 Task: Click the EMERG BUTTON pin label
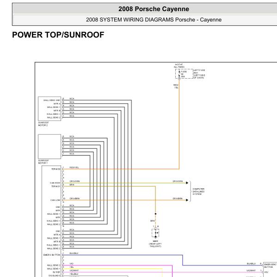pyautogui.click(x=52, y=255)
